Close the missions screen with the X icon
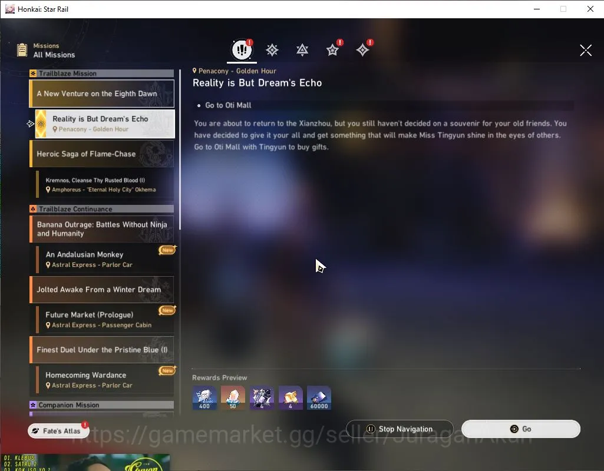Image resolution: width=604 pixels, height=471 pixels. click(586, 50)
